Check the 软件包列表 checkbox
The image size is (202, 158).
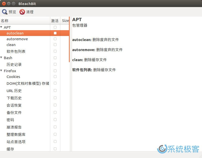tap(55, 51)
